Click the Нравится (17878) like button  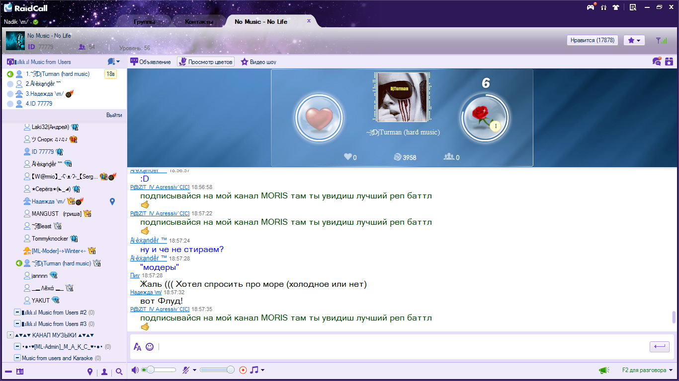tap(593, 41)
